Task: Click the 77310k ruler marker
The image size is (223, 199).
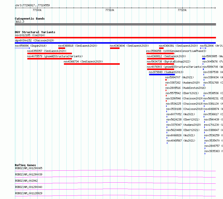Action: tap(110, 10)
